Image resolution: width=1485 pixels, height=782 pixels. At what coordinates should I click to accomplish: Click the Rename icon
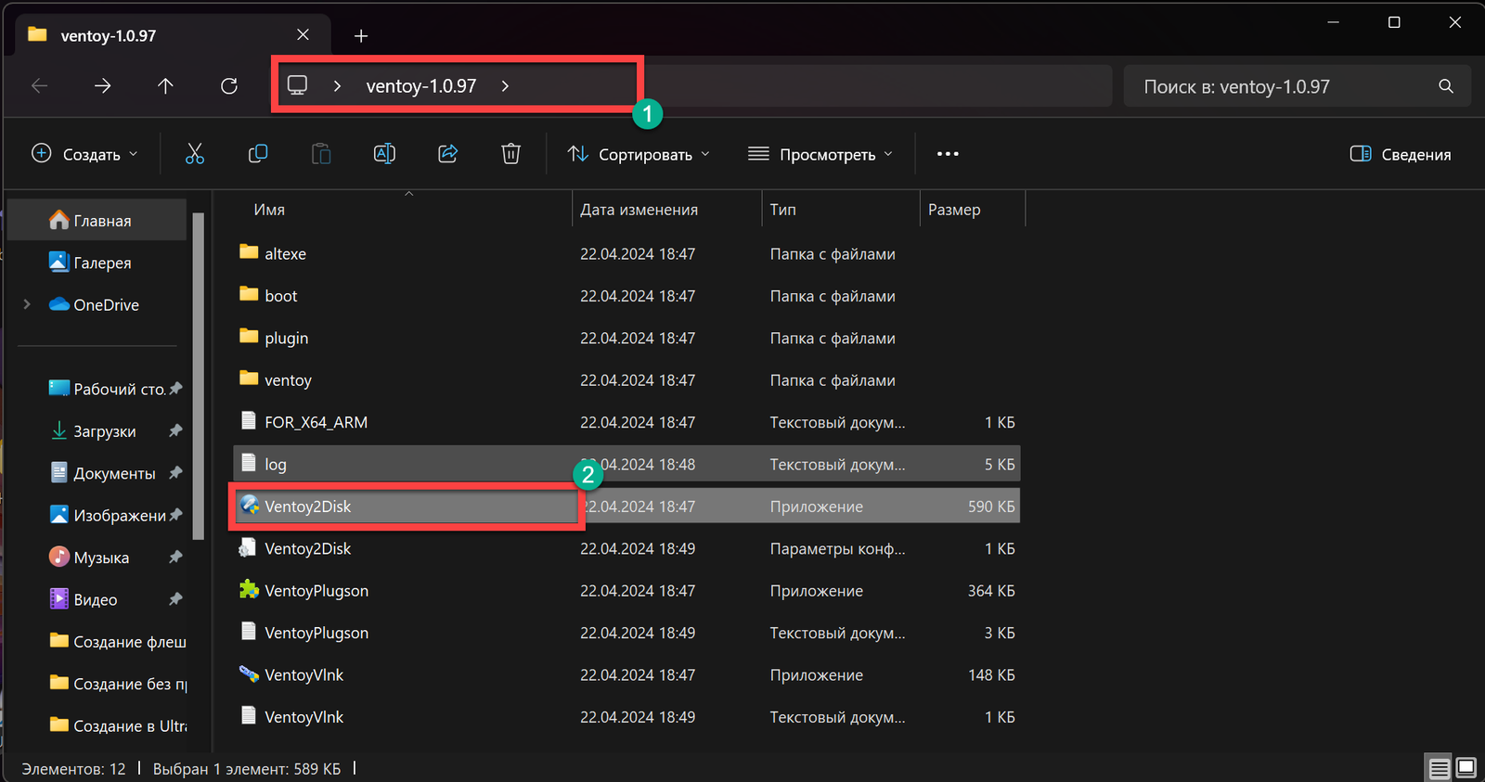click(384, 154)
